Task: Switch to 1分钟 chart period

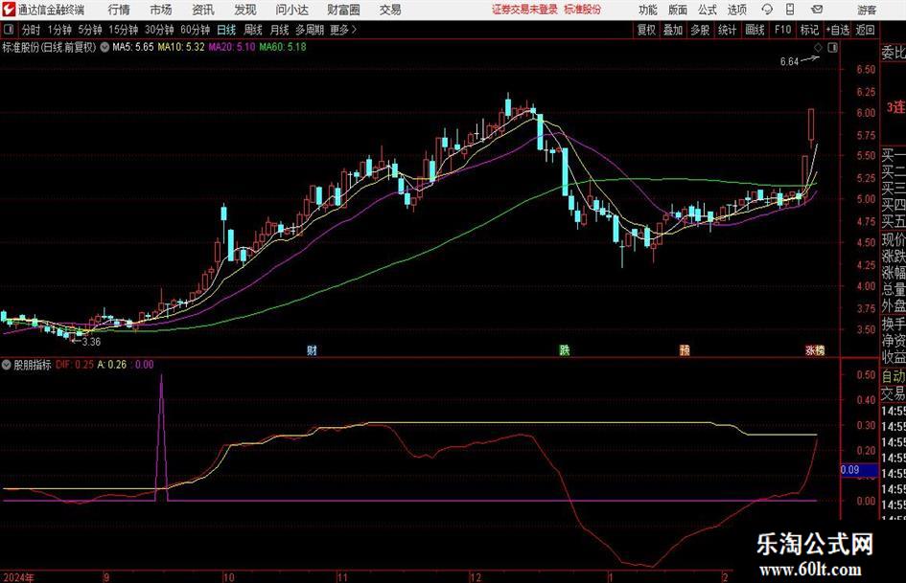Action: coord(59,30)
